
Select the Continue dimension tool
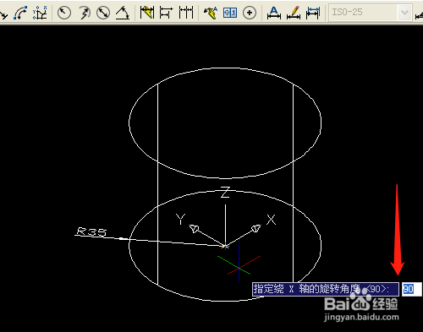pos(186,13)
